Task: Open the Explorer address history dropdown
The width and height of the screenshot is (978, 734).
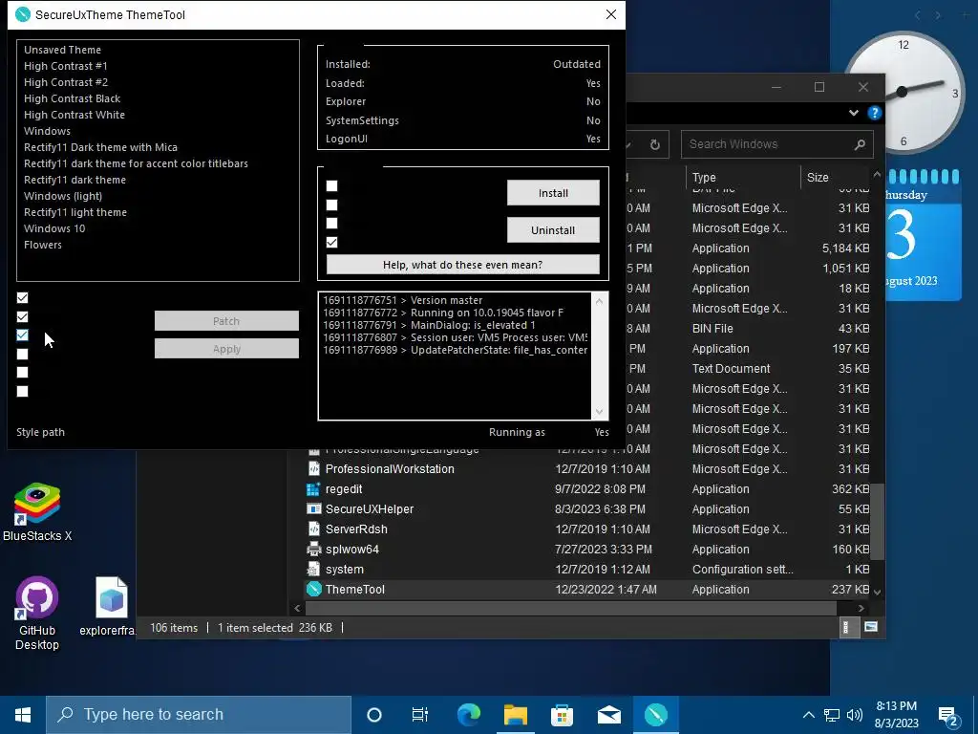Action: tap(629, 145)
